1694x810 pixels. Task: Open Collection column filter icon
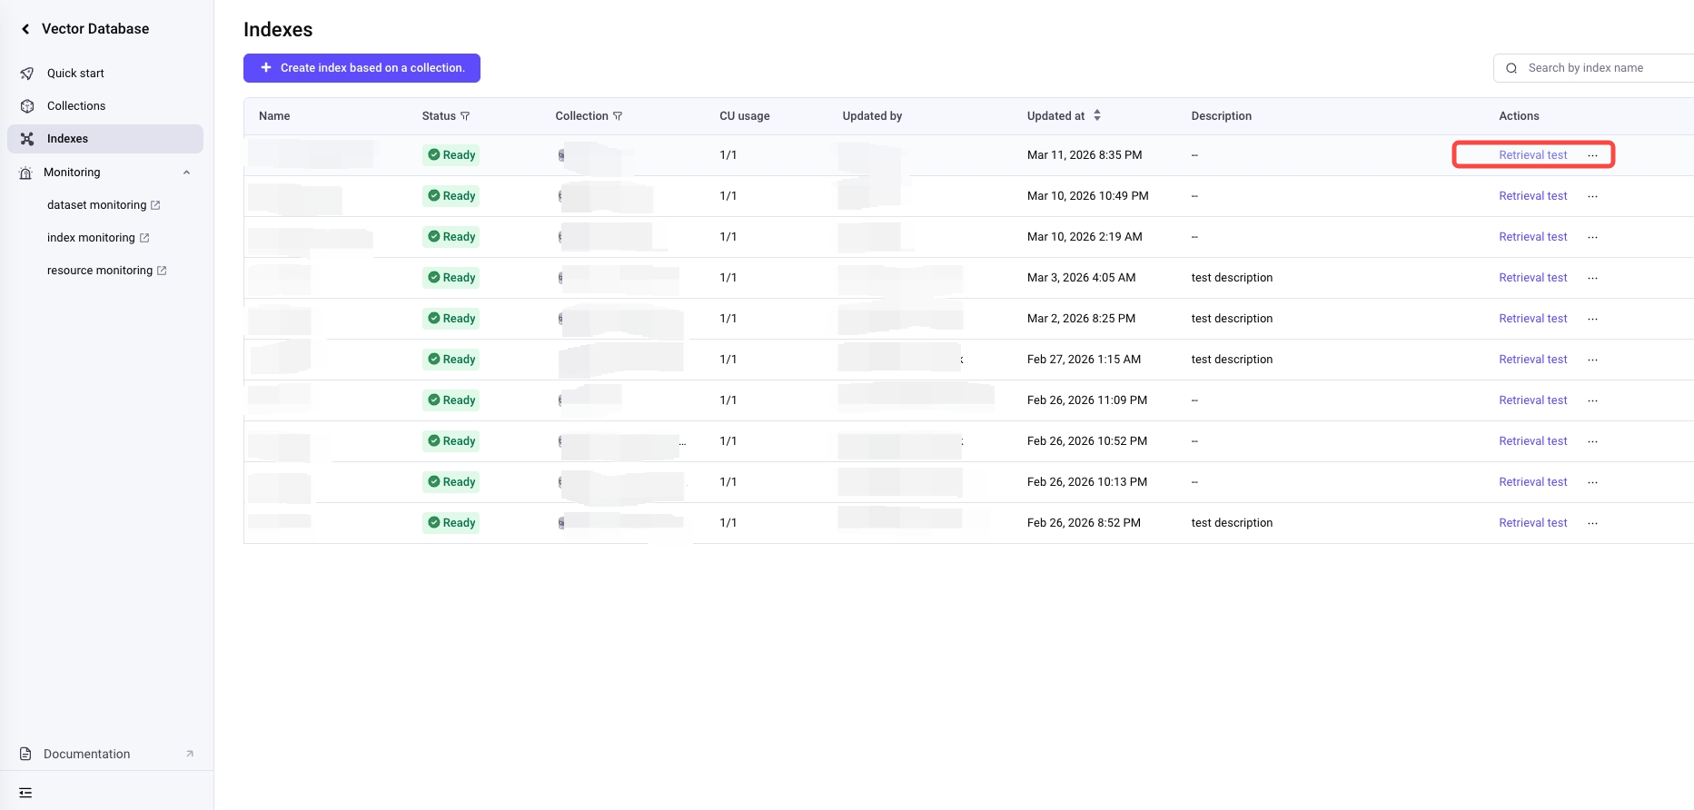pos(618,116)
